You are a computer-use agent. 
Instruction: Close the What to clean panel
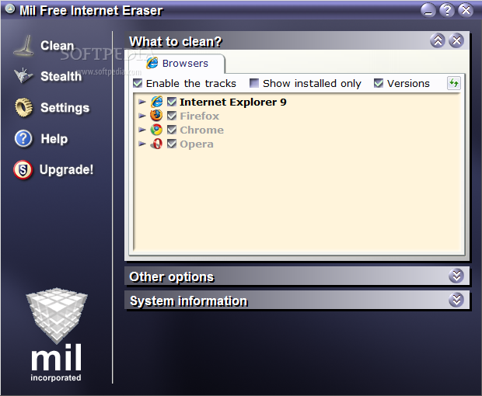click(456, 40)
